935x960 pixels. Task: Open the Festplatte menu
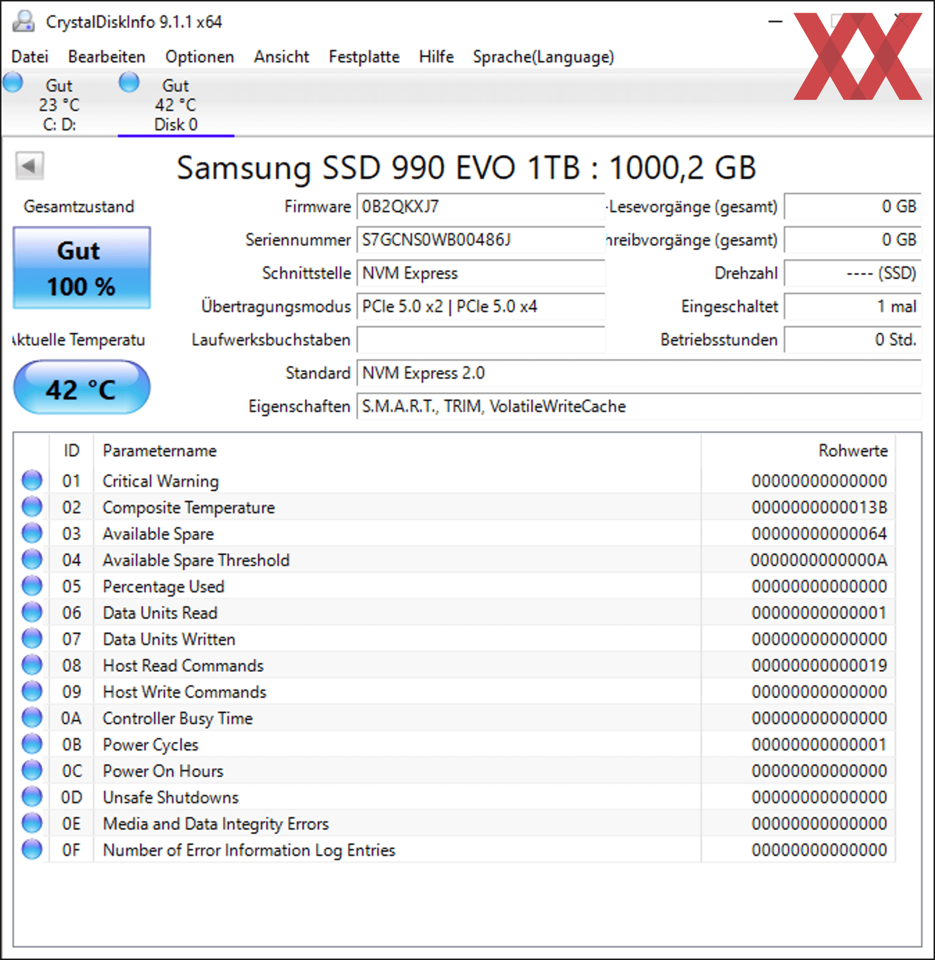(364, 57)
